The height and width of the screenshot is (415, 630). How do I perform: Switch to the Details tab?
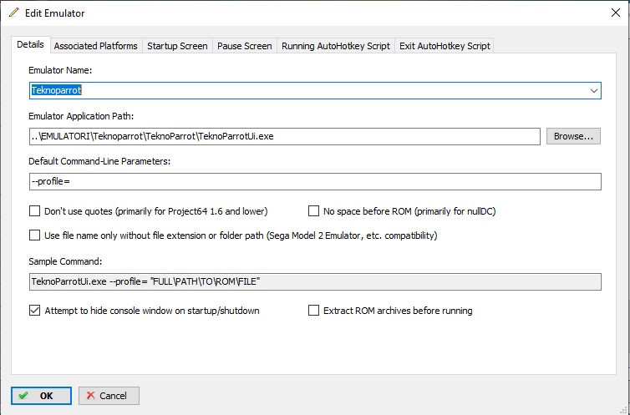click(30, 44)
